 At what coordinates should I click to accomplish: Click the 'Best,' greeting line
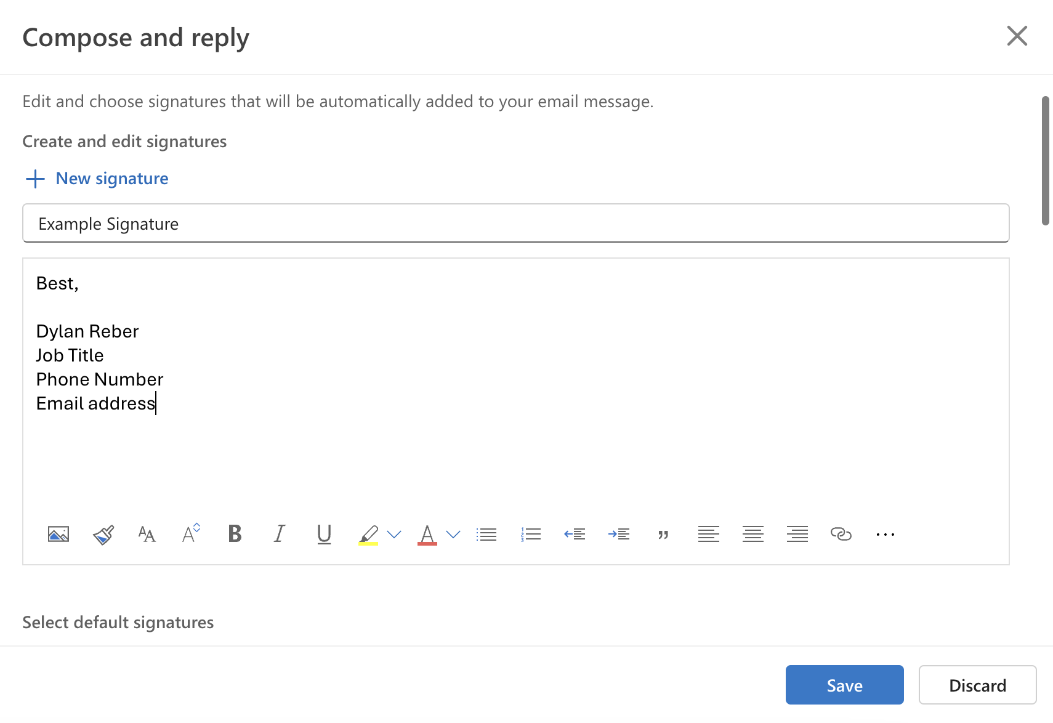click(x=57, y=283)
